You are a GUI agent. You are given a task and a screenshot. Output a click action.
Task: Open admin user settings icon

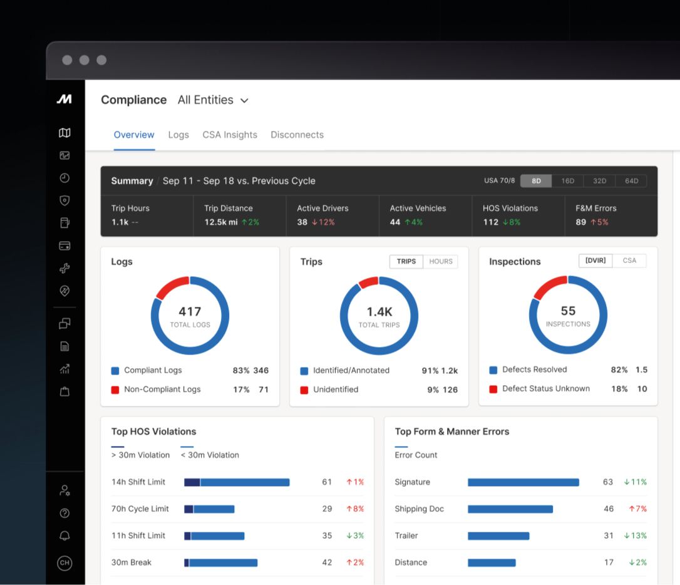click(64, 490)
